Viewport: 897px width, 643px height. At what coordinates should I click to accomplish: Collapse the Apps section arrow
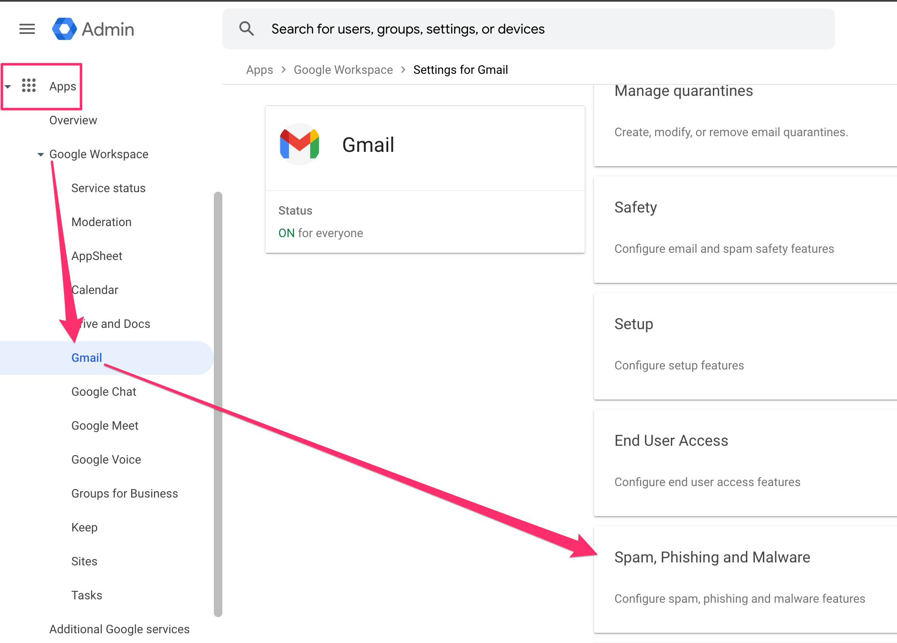click(8, 86)
